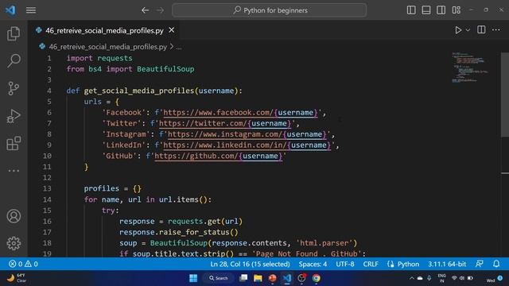This screenshot has width=509, height=286.
Task: Click the code minimap preview
Action: coord(470,67)
